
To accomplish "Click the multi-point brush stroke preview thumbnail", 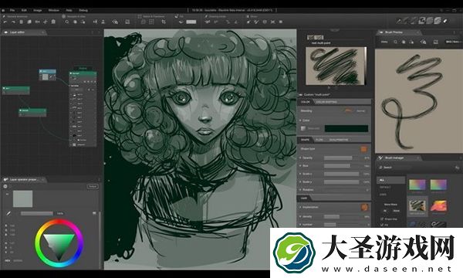I will click(x=336, y=66).
